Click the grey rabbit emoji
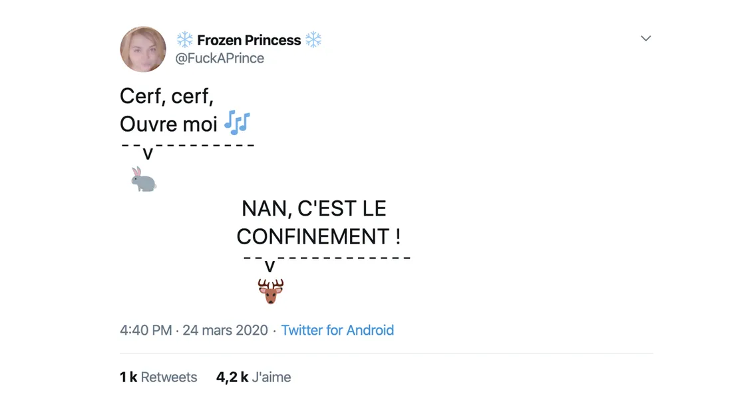 coord(143,180)
